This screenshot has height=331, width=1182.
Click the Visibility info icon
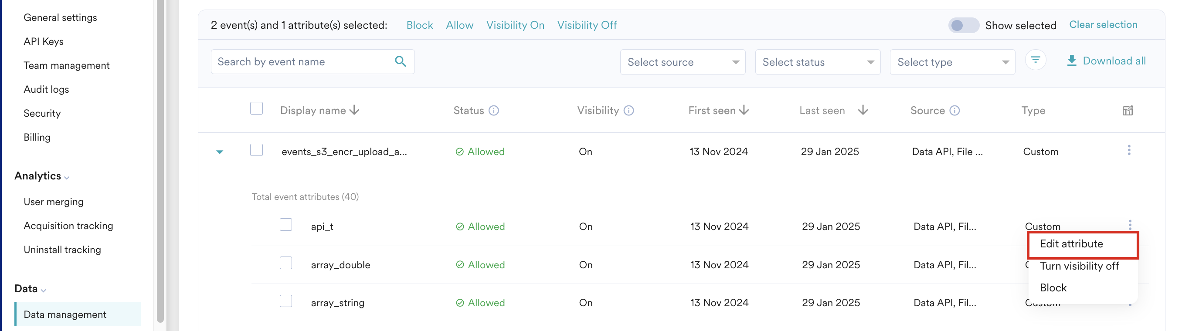point(628,111)
